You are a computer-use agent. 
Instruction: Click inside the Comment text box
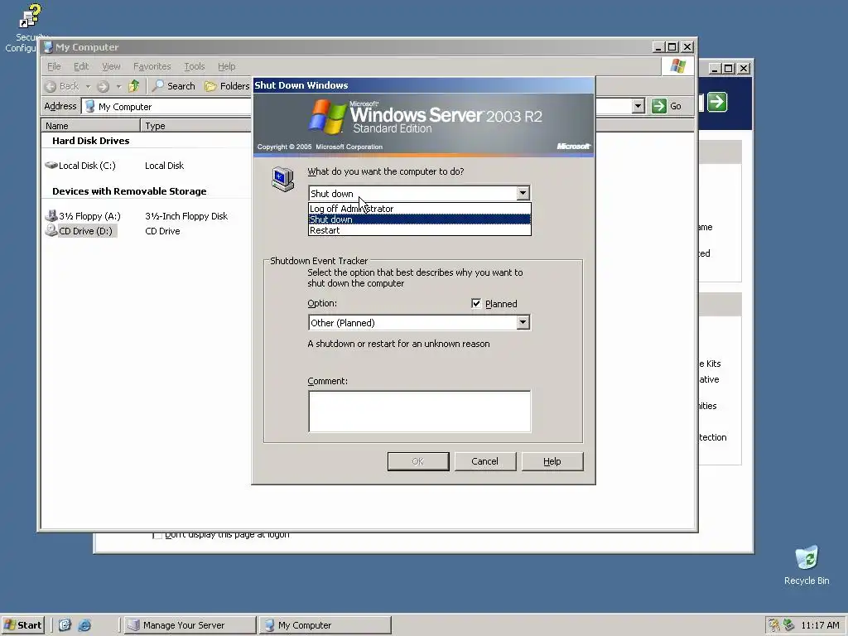[x=420, y=412]
